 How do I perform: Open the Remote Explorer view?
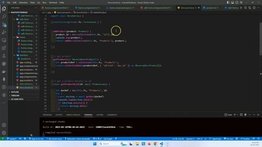4,40
